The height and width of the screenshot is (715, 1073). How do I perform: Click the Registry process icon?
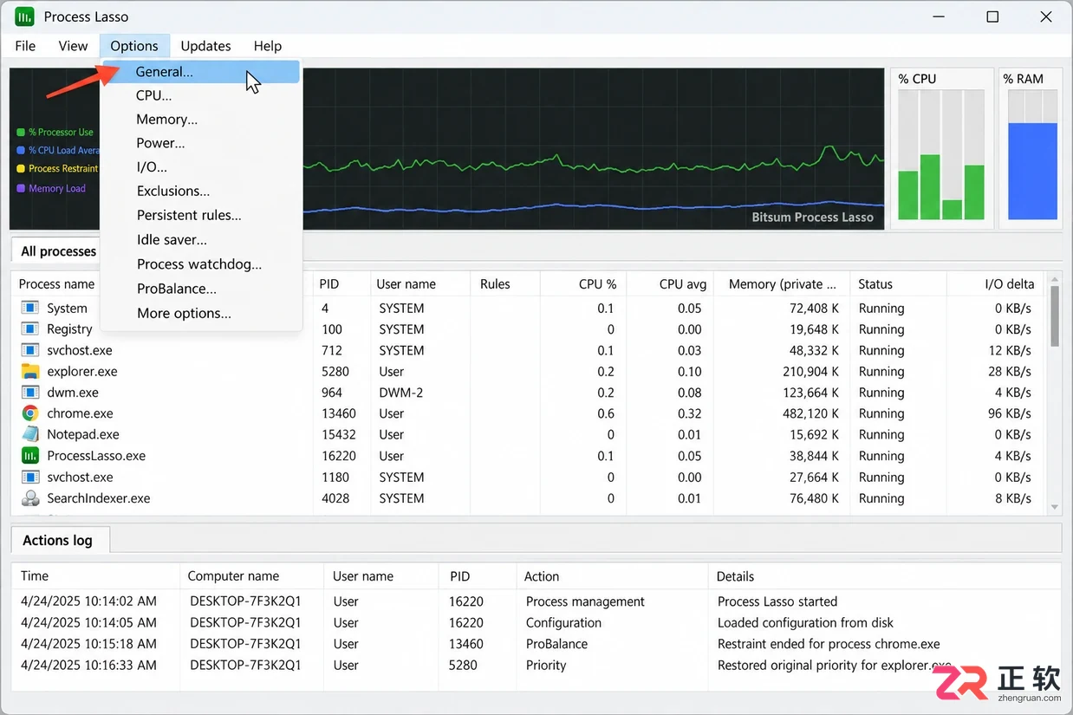pos(30,329)
